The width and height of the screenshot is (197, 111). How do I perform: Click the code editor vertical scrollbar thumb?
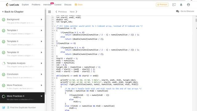[196, 20]
